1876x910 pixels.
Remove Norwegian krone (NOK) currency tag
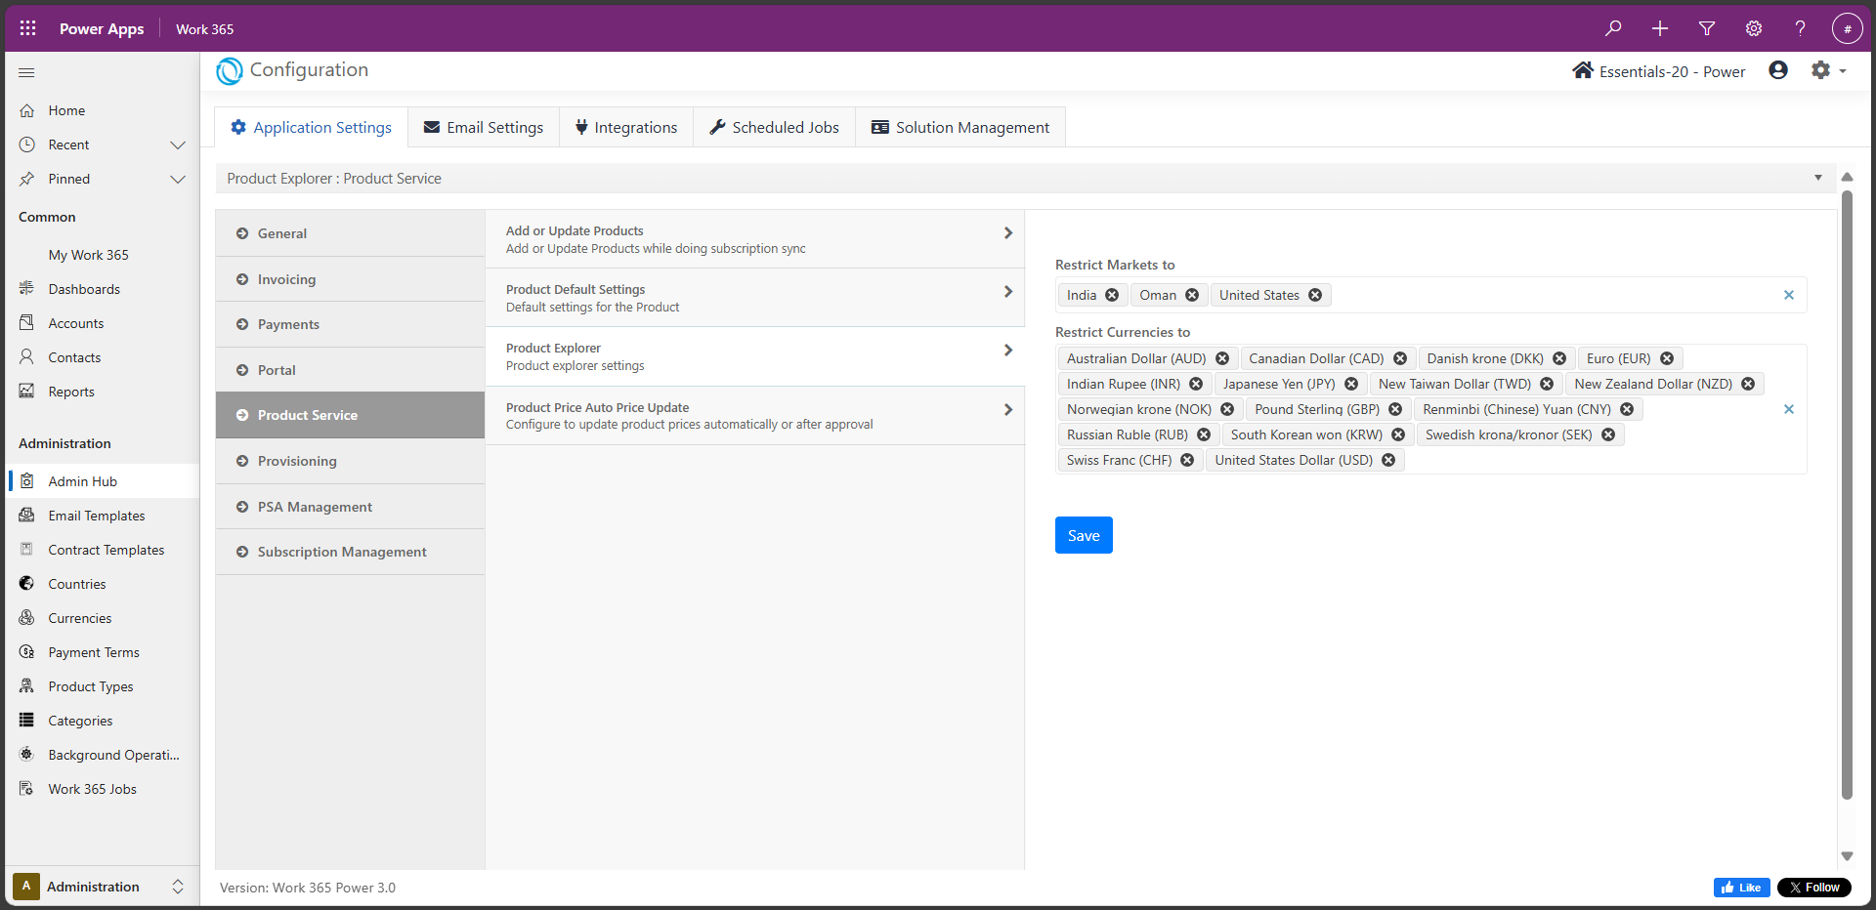point(1227,409)
